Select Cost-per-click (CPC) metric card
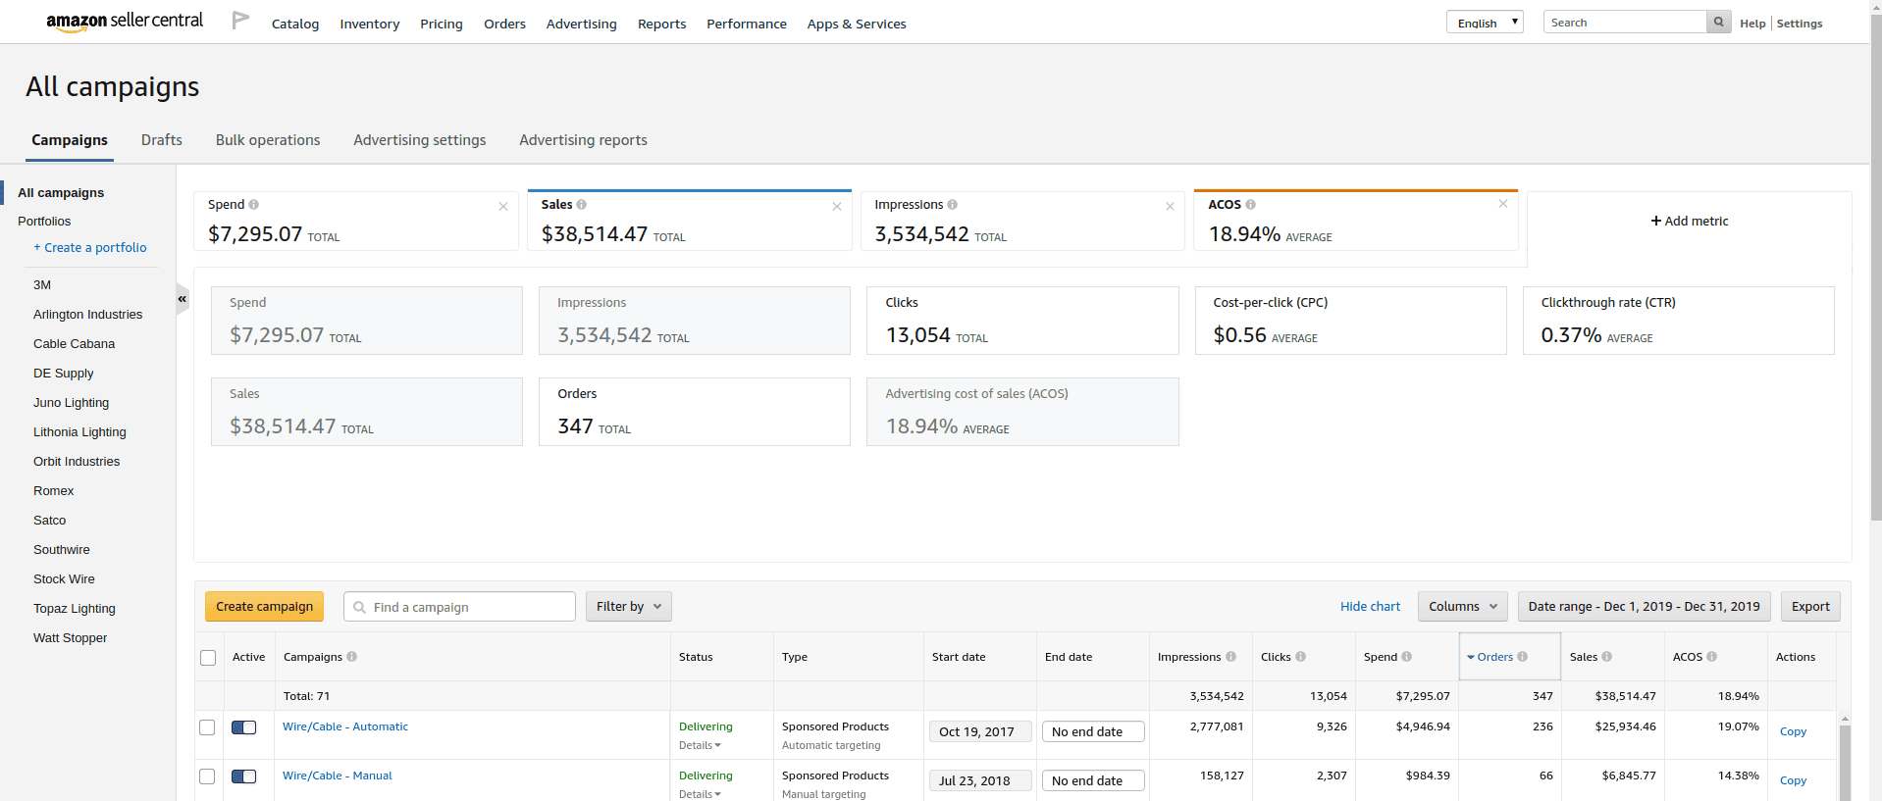 pos(1350,321)
